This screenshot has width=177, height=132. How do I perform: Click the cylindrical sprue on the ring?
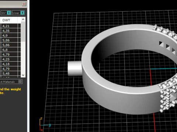[x=75, y=69]
